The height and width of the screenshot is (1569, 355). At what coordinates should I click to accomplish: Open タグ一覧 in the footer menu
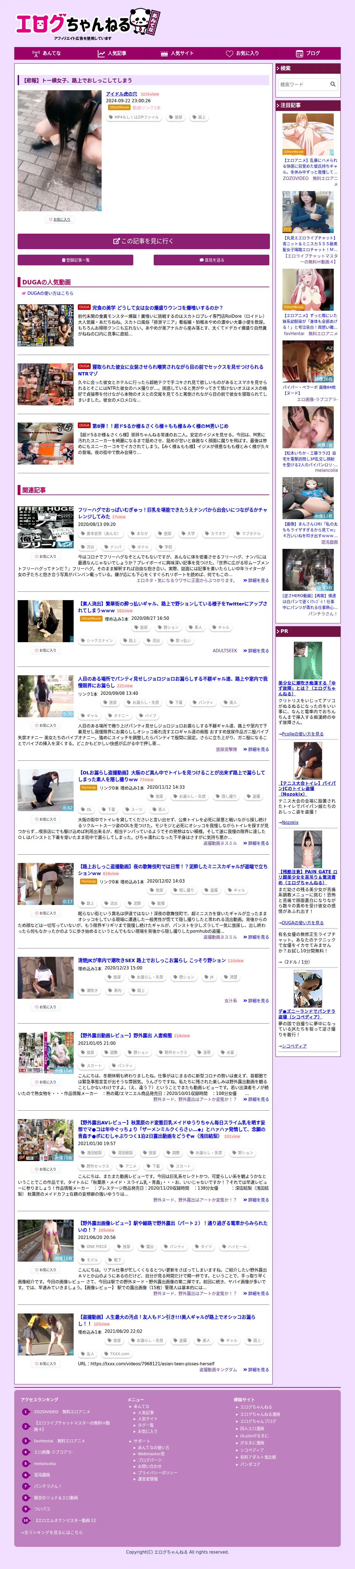coord(146,1425)
